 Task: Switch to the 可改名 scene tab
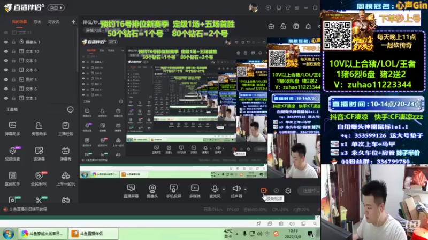coord(54,22)
